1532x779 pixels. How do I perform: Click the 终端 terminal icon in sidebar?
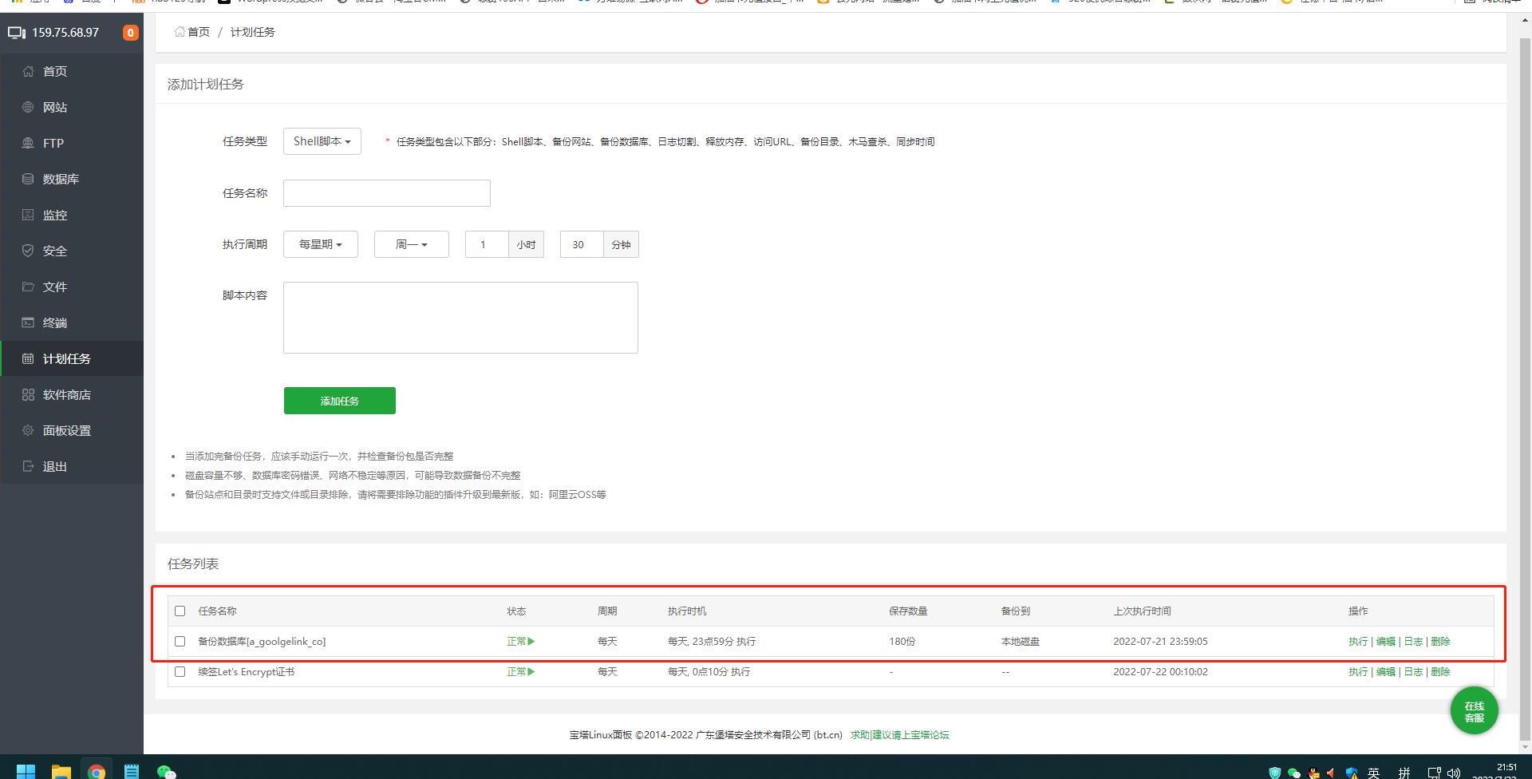pyautogui.click(x=28, y=322)
